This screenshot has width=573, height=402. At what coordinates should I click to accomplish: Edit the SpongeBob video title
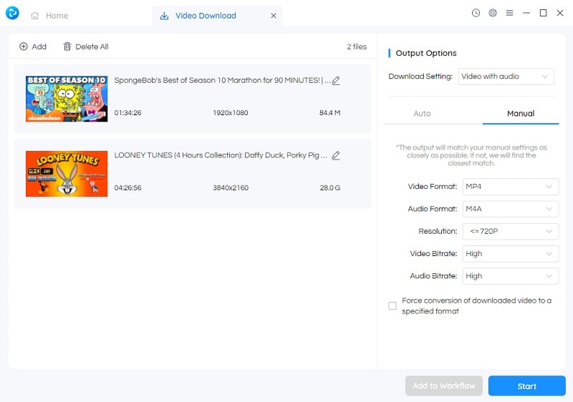pos(336,81)
